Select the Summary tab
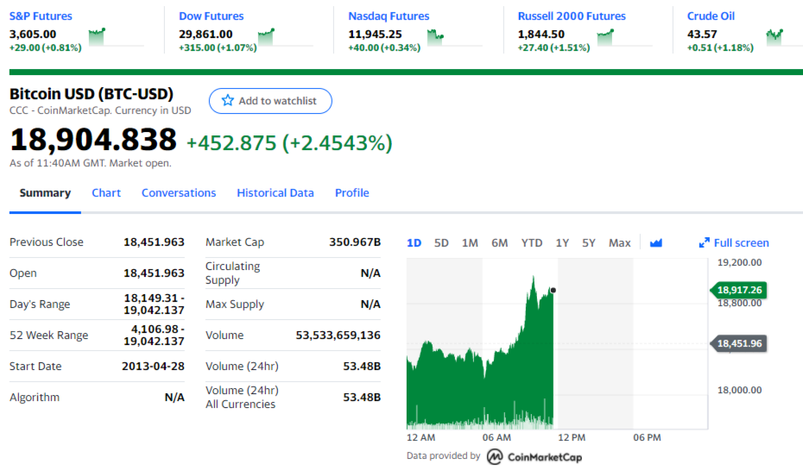This screenshot has width=803, height=470. [45, 193]
